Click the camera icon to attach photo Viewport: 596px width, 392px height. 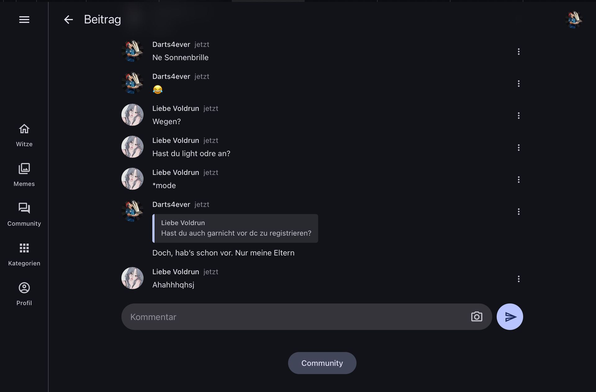(x=476, y=317)
